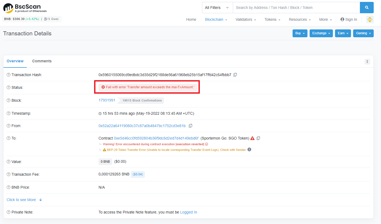Open the three-dot options menu in Overview
Screen dimensions: 381x224
coord(367,62)
